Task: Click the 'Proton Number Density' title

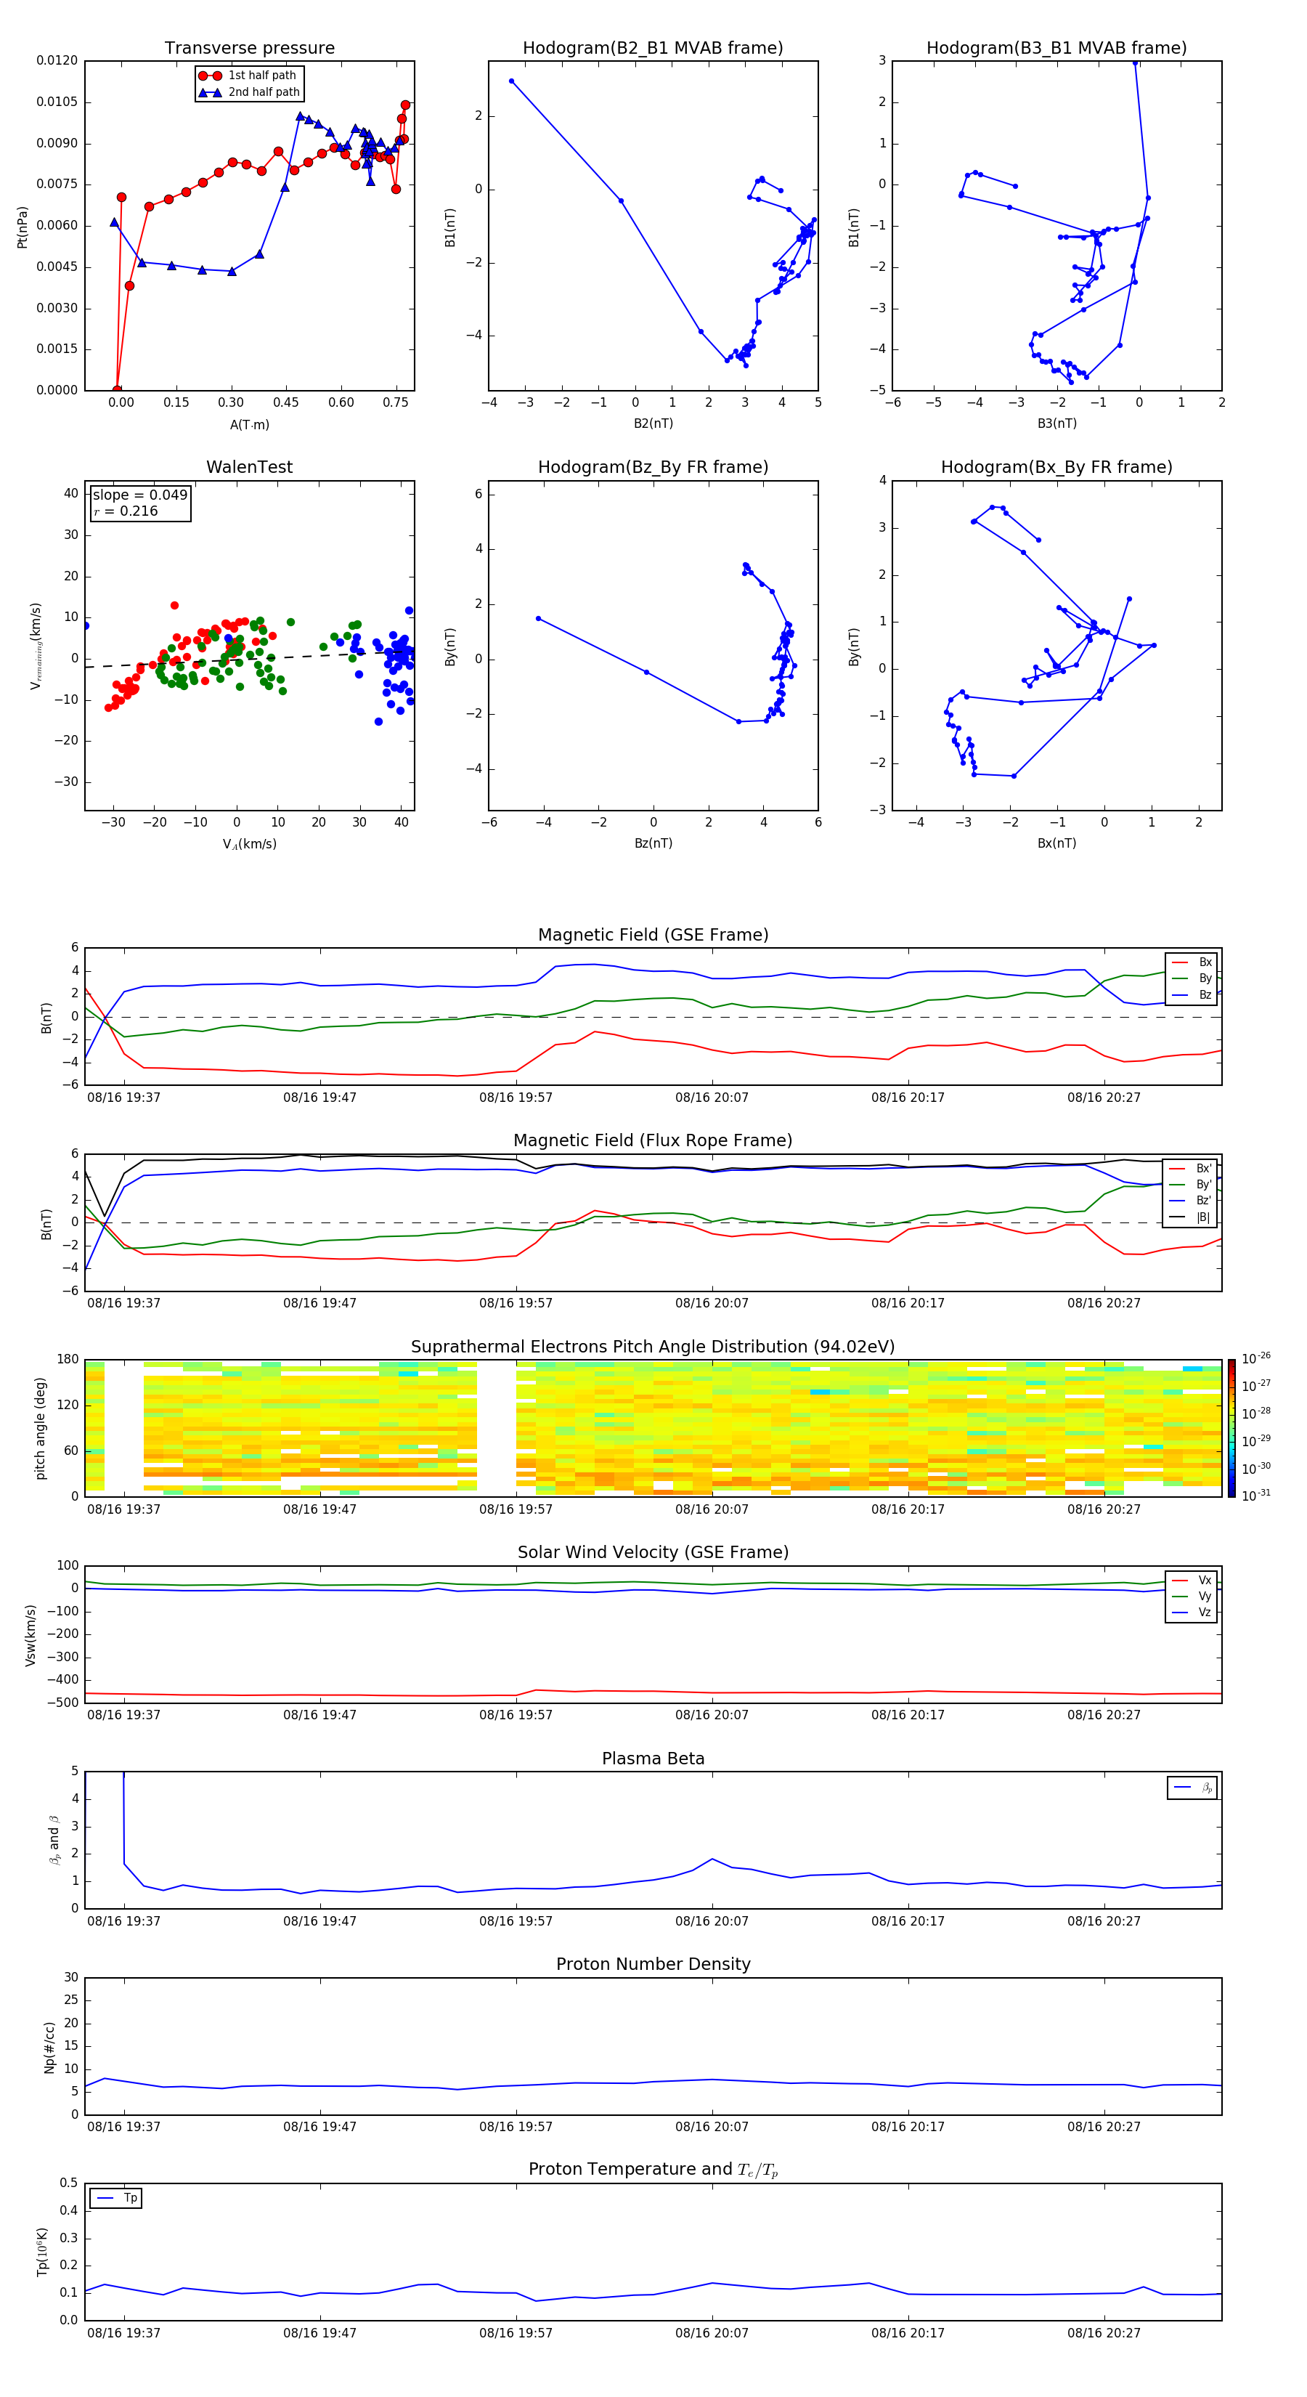Action: point(653,1964)
